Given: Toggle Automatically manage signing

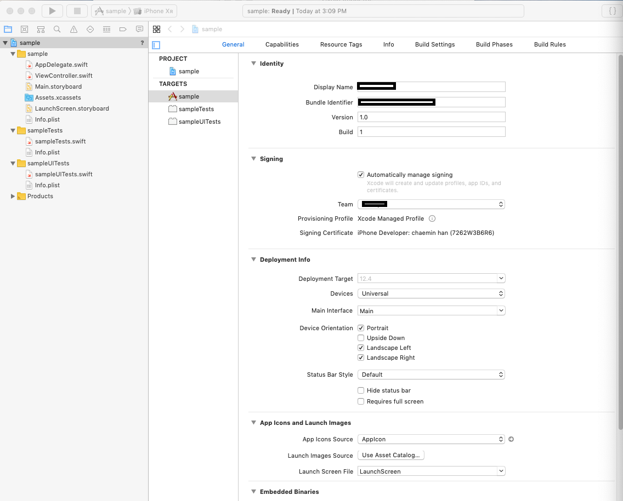Looking at the screenshot, I should (361, 175).
